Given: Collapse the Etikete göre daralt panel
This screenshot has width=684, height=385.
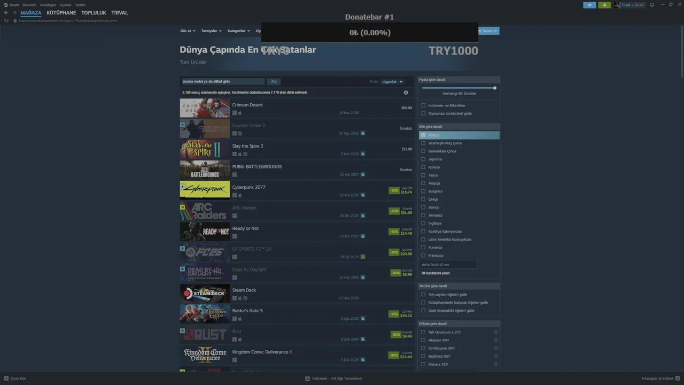Looking at the screenshot, I should click(459, 324).
